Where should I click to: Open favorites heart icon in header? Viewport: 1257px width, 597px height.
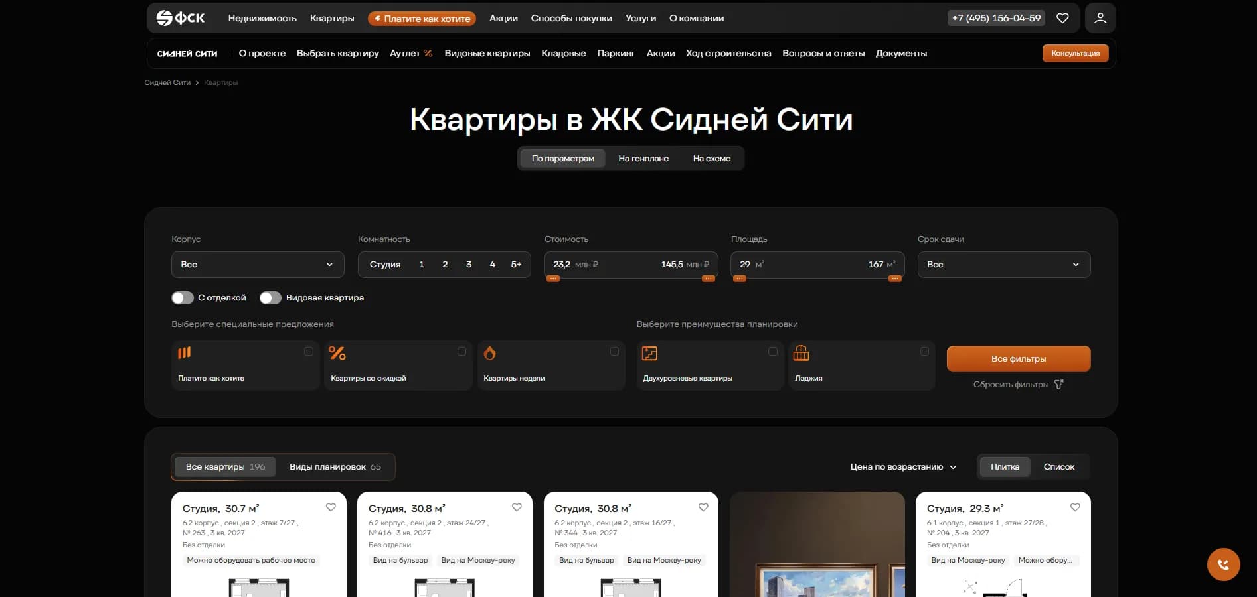pos(1062,18)
